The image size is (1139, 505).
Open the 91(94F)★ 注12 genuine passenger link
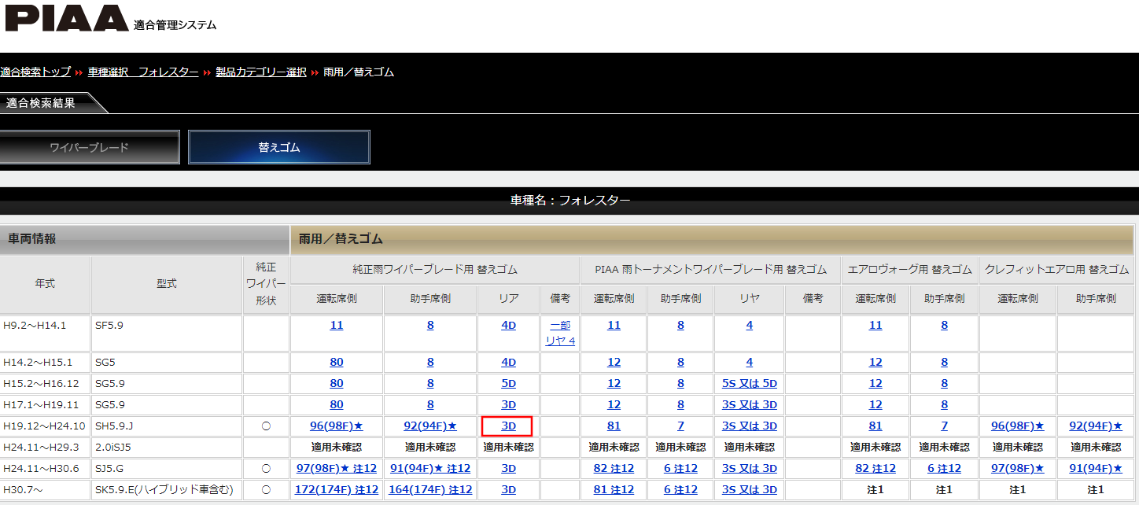click(x=430, y=468)
